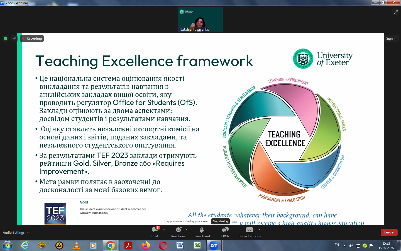Click the AI companion sparkle icon
401x251 pixels.
coord(14,38)
